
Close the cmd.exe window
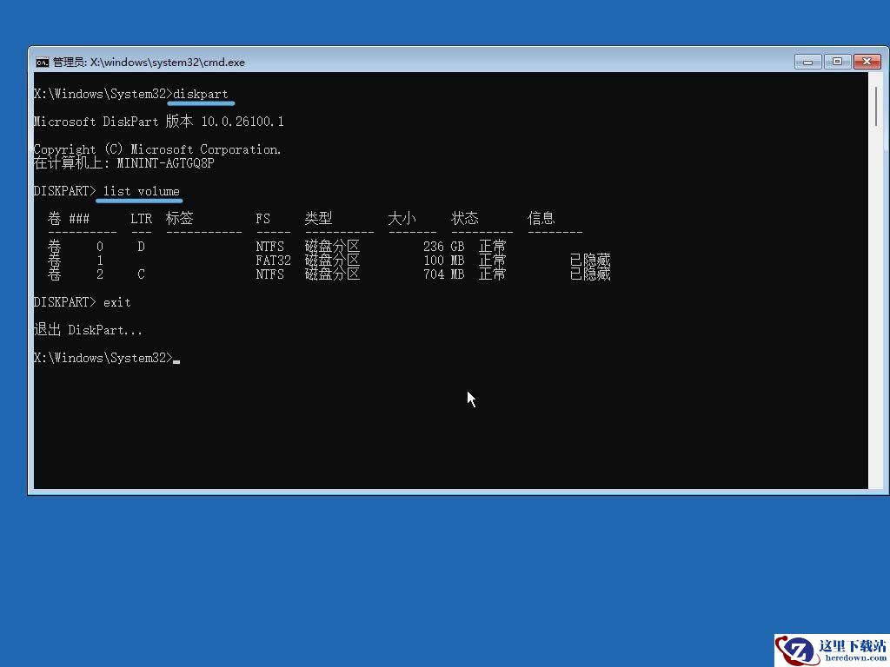(867, 62)
